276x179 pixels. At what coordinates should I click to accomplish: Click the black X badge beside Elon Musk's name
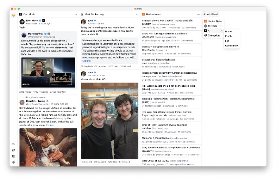[44, 21]
